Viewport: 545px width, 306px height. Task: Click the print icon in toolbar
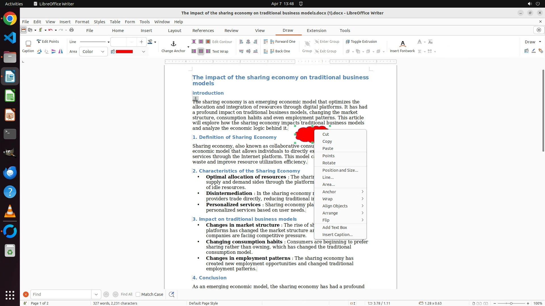click(72, 30)
